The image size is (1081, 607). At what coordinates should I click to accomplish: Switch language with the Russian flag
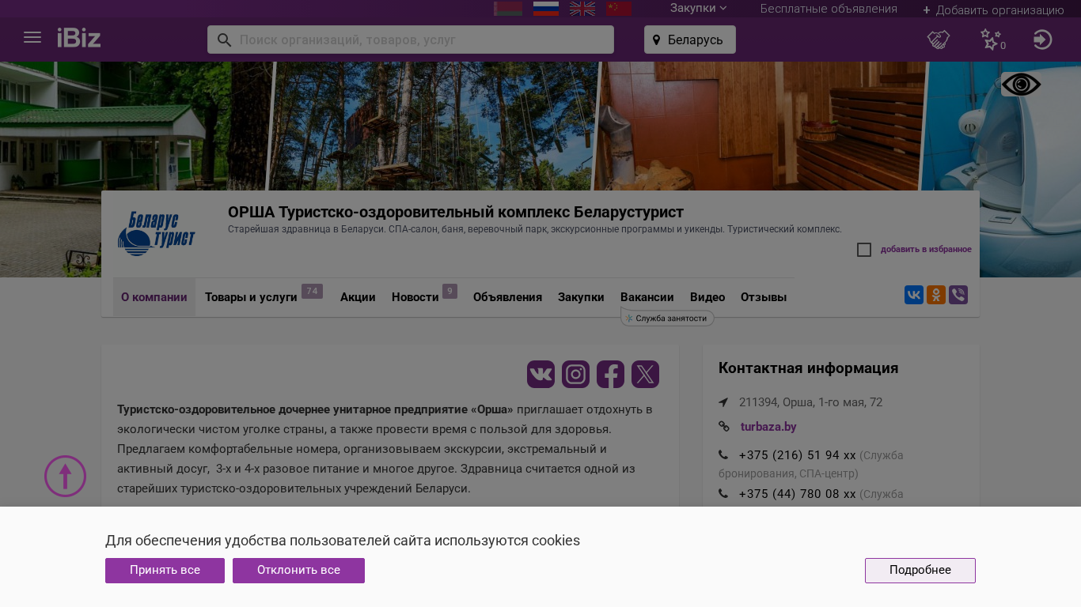tap(546, 9)
